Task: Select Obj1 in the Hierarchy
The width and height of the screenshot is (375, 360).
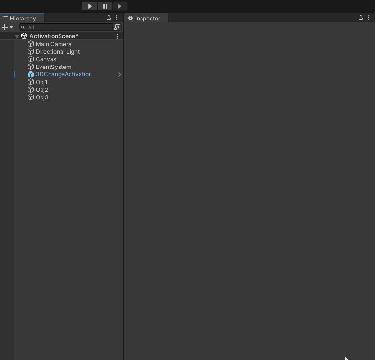Action: point(41,82)
